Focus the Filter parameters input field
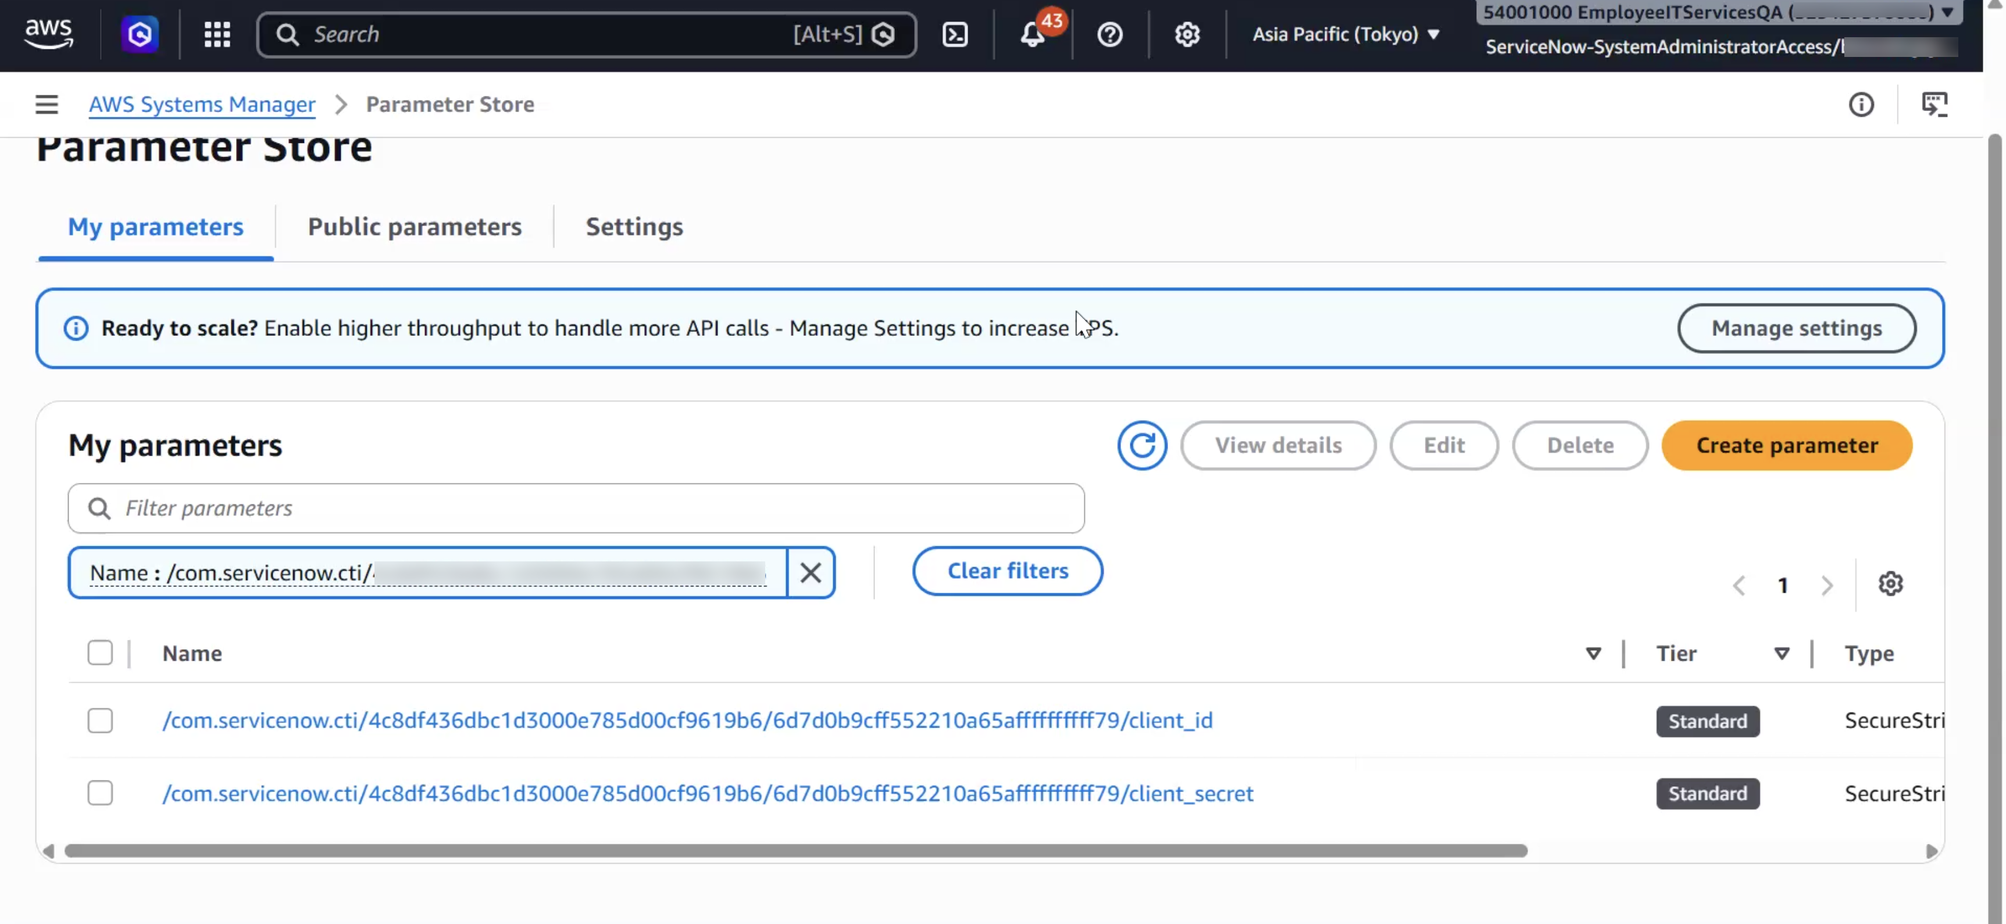Image resolution: width=2006 pixels, height=924 pixels. tap(576, 508)
